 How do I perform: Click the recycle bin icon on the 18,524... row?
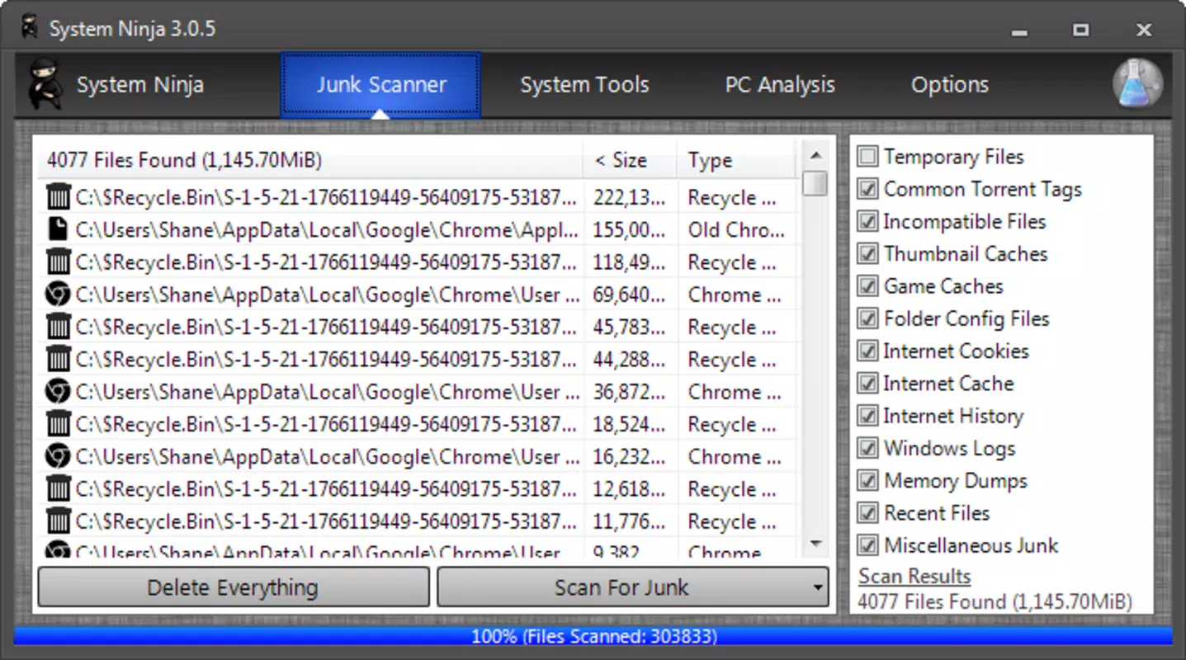(x=58, y=424)
